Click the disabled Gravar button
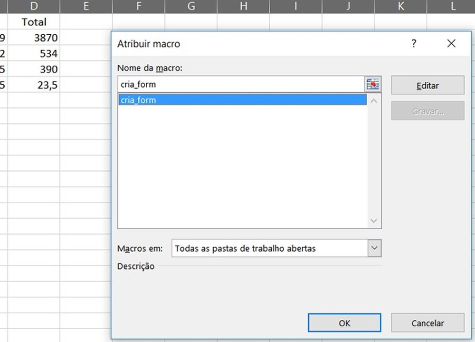This screenshot has height=342, width=475. (x=427, y=111)
